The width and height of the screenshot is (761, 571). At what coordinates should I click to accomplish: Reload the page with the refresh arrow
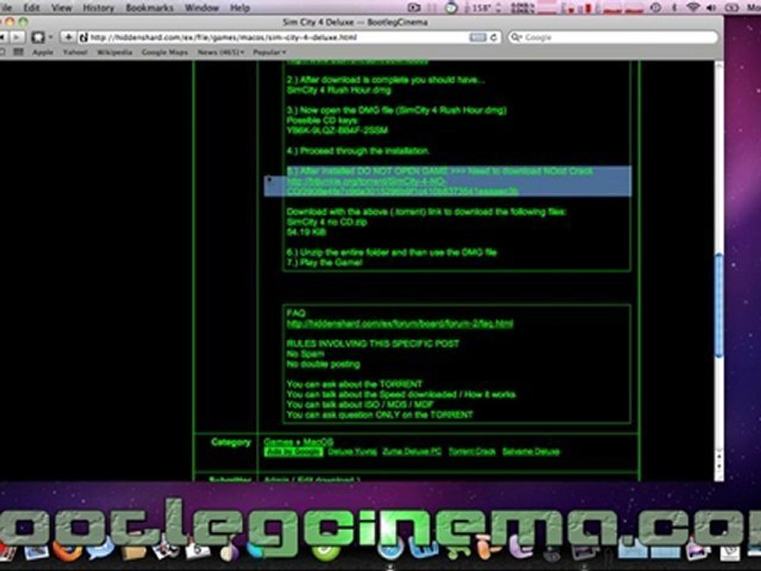[494, 37]
